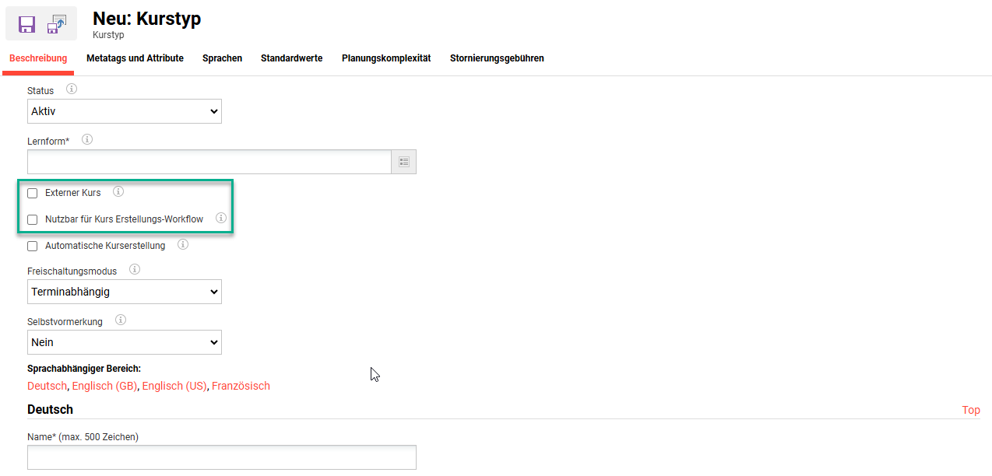The width and height of the screenshot is (992, 476).
Task: Open the Lernform selection list icon
Action: point(403,162)
